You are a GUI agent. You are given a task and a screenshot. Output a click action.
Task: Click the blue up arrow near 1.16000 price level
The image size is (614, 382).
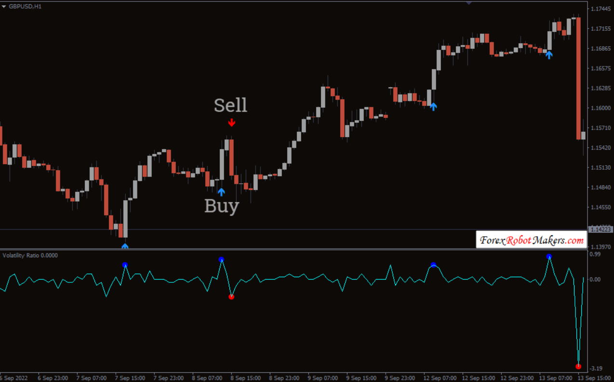click(x=433, y=106)
